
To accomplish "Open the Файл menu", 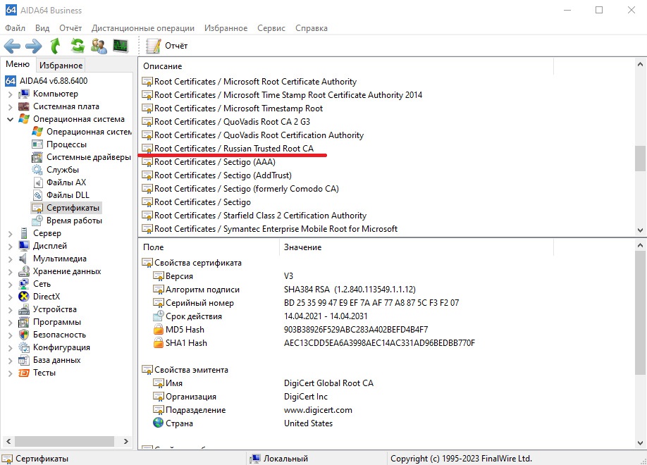I will (x=16, y=28).
